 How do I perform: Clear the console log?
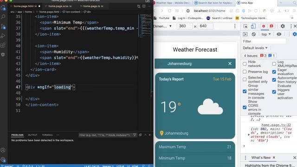[254, 34]
